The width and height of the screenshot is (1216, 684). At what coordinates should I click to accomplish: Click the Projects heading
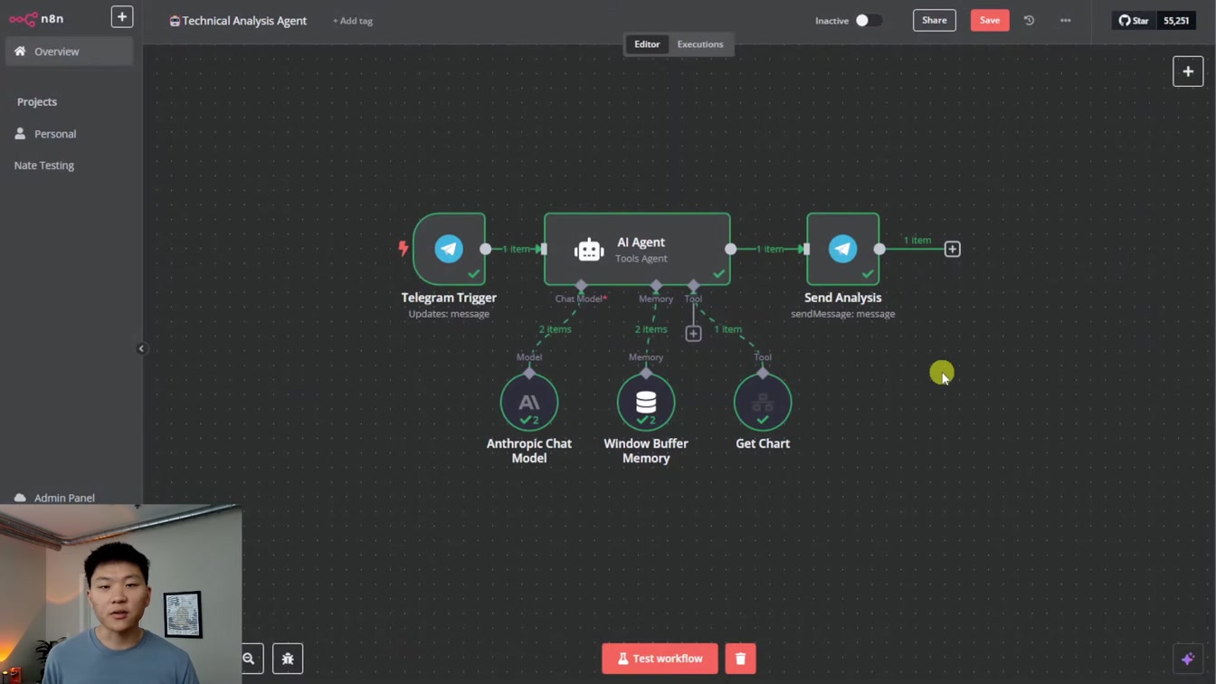click(37, 102)
